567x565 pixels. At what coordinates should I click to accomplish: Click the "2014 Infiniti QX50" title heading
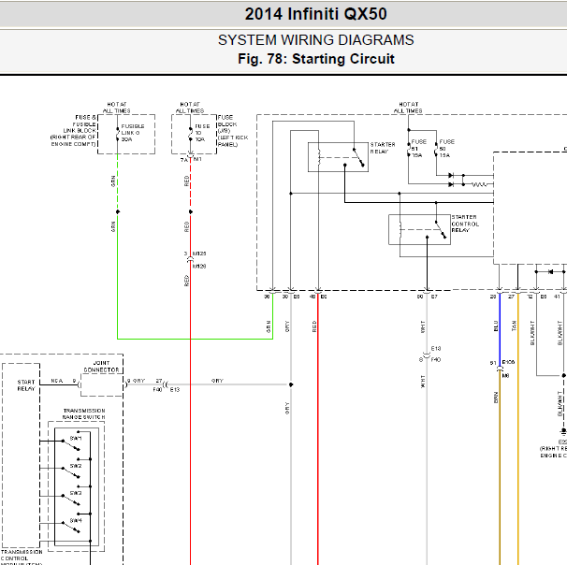tap(315, 14)
